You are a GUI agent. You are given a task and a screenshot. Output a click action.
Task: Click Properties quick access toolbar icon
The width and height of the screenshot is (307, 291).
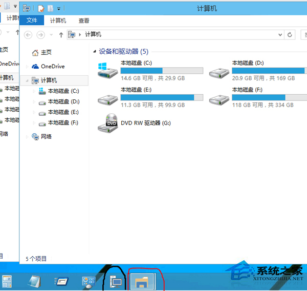(41, 8)
